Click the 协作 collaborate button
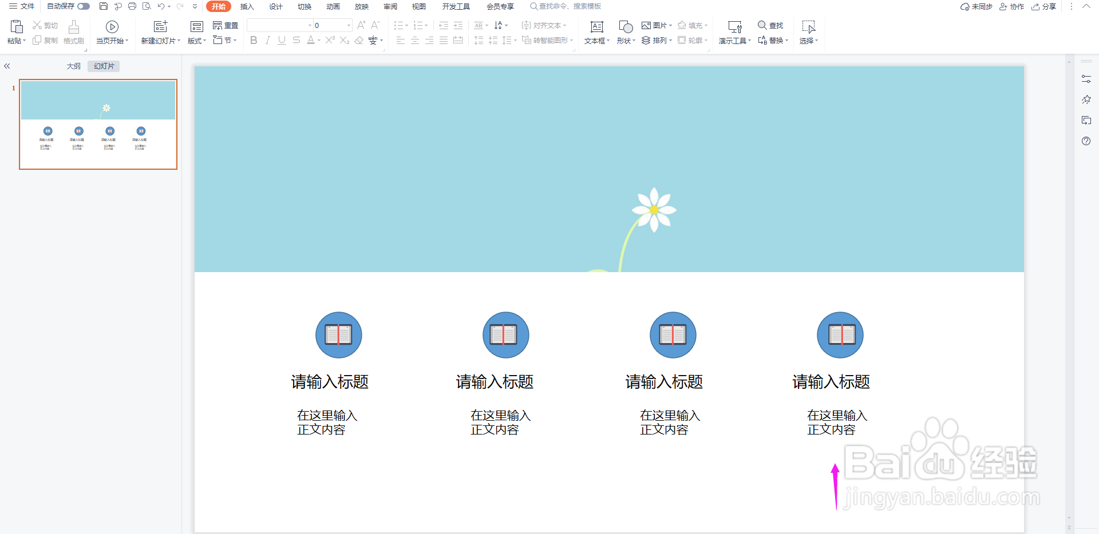Screen dimensions: 1099x534 coord(1011,6)
